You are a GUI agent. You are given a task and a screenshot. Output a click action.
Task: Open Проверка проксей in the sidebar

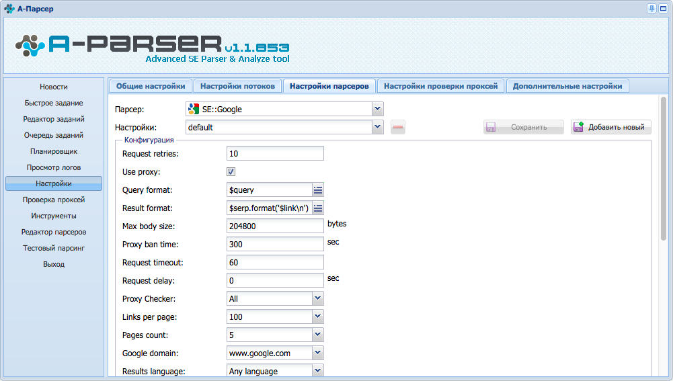54,200
